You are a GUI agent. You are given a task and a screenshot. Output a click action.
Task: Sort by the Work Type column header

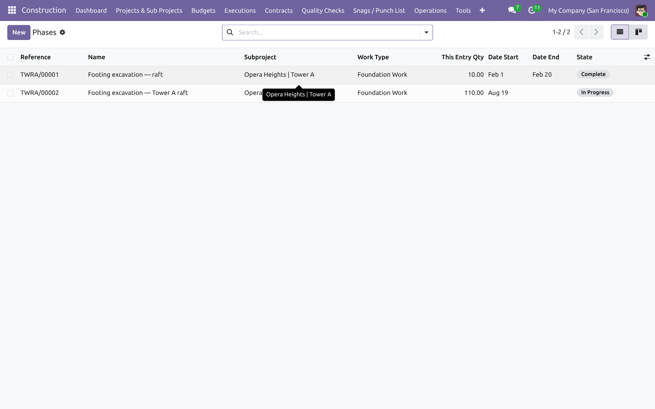click(373, 57)
